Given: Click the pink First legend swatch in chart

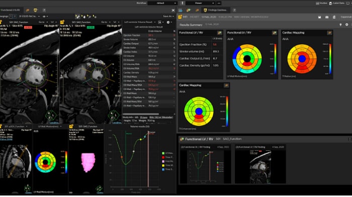Looking at the screenshot, I should click(163, 161).
